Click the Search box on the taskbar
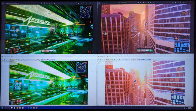The image size is (196, 111). pos(7,108)
